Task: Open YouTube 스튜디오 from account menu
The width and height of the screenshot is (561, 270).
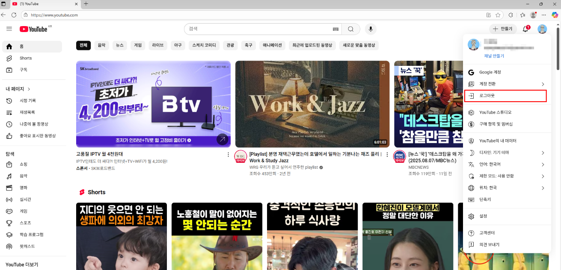Action: click(x=495, y=112)
